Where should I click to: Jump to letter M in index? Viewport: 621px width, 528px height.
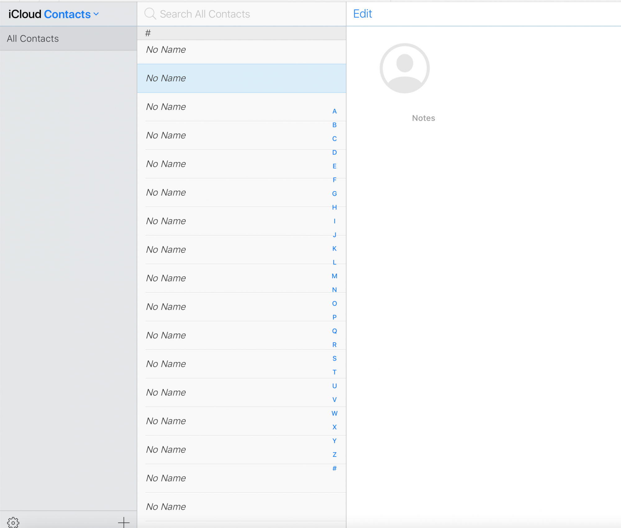(x=334, y=276)
